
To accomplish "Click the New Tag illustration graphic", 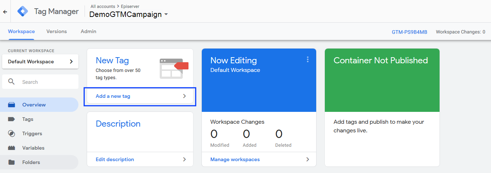I will (x=174, y=68).
